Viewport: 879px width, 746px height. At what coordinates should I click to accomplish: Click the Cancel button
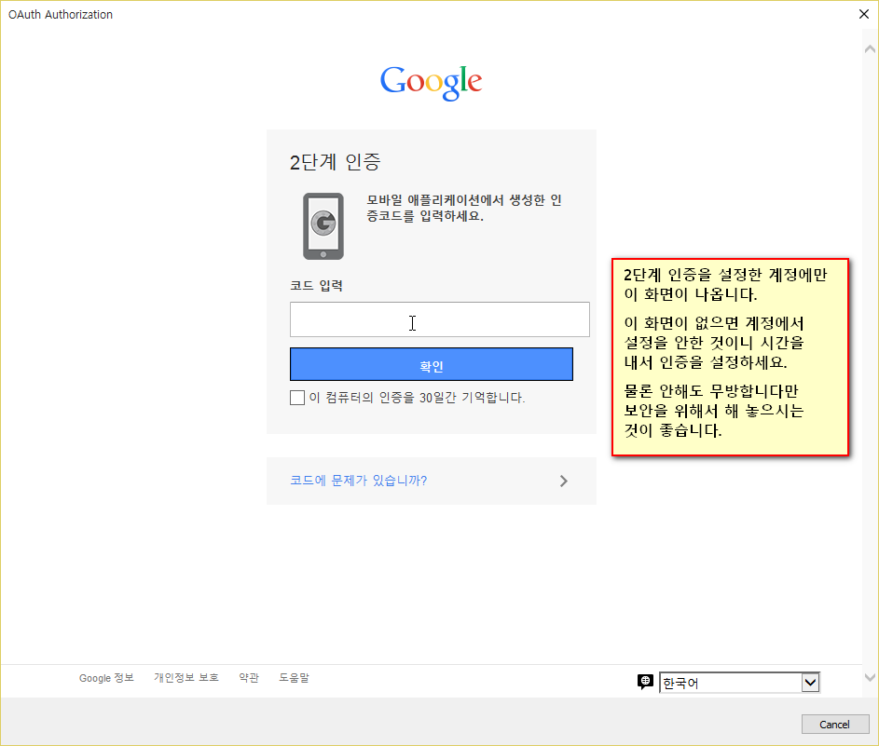point(834,725)
